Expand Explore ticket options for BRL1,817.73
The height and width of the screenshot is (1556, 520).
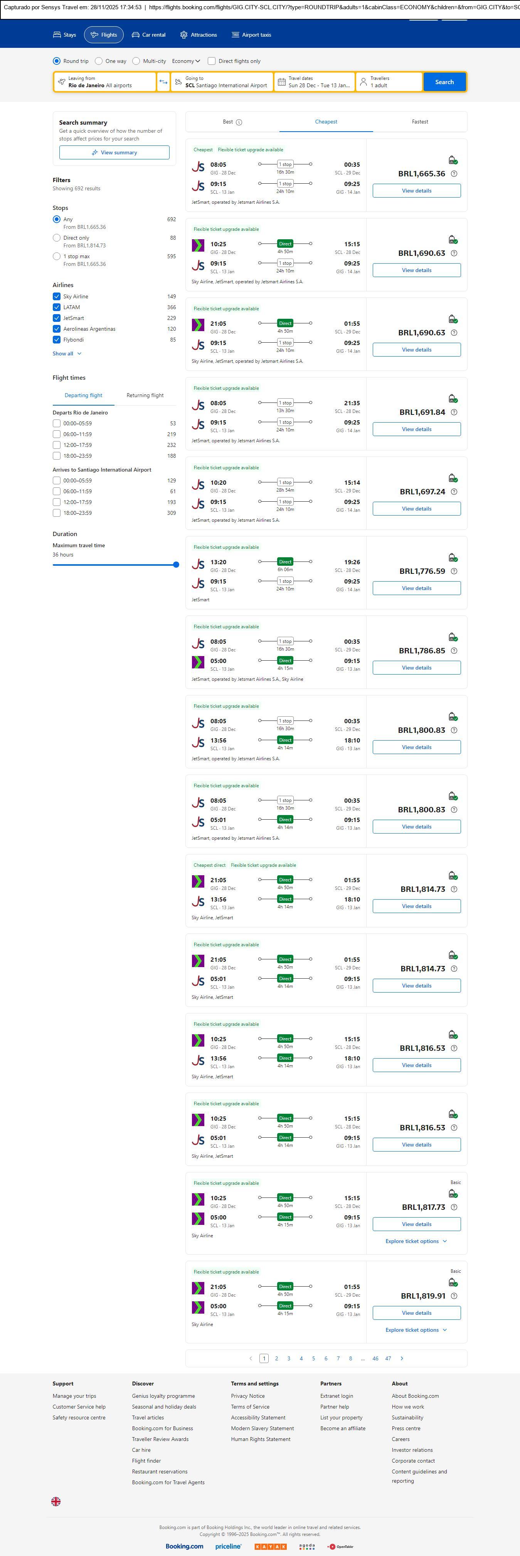coord(416,1241)
